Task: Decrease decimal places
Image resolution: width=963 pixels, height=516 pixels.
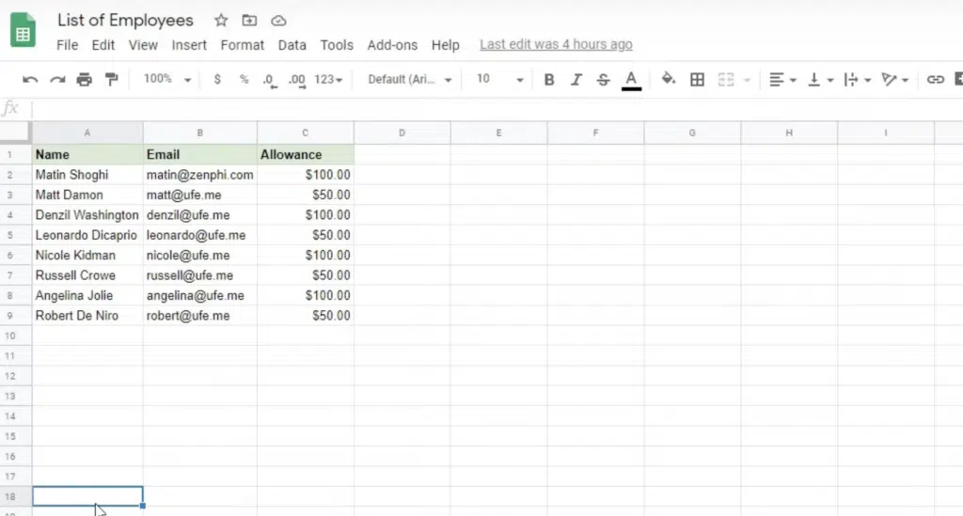Action: (270, 80)
